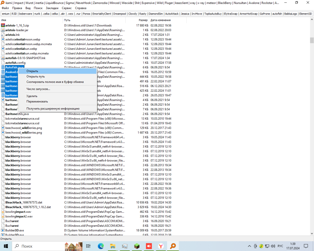
Task: Select Число запусков... in the context menu
Action: [x=57, y=89]
